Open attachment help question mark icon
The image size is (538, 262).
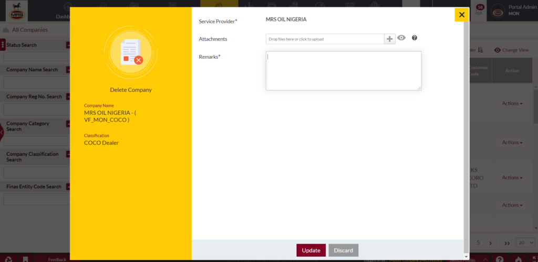(415, 38)
